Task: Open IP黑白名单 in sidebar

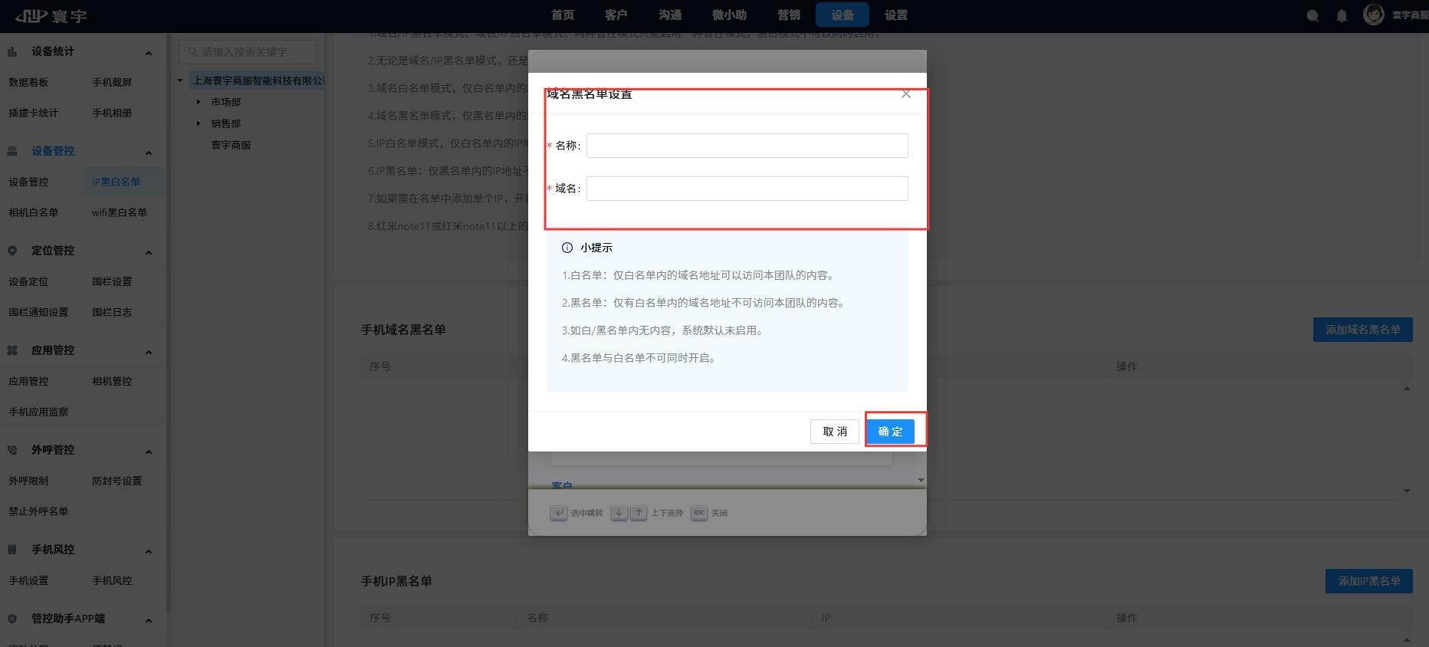Action: point(116,182)
